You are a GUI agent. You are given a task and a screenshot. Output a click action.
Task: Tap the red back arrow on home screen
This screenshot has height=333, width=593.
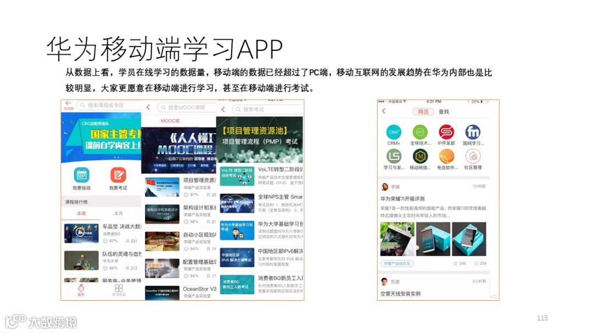[68, 103]
